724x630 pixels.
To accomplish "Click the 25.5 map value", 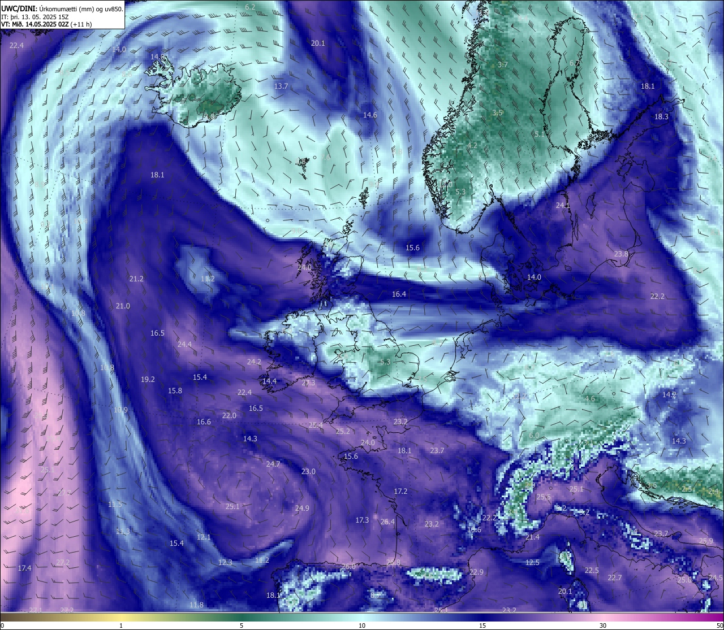I will pyautogui.click(x=544, y=497).
